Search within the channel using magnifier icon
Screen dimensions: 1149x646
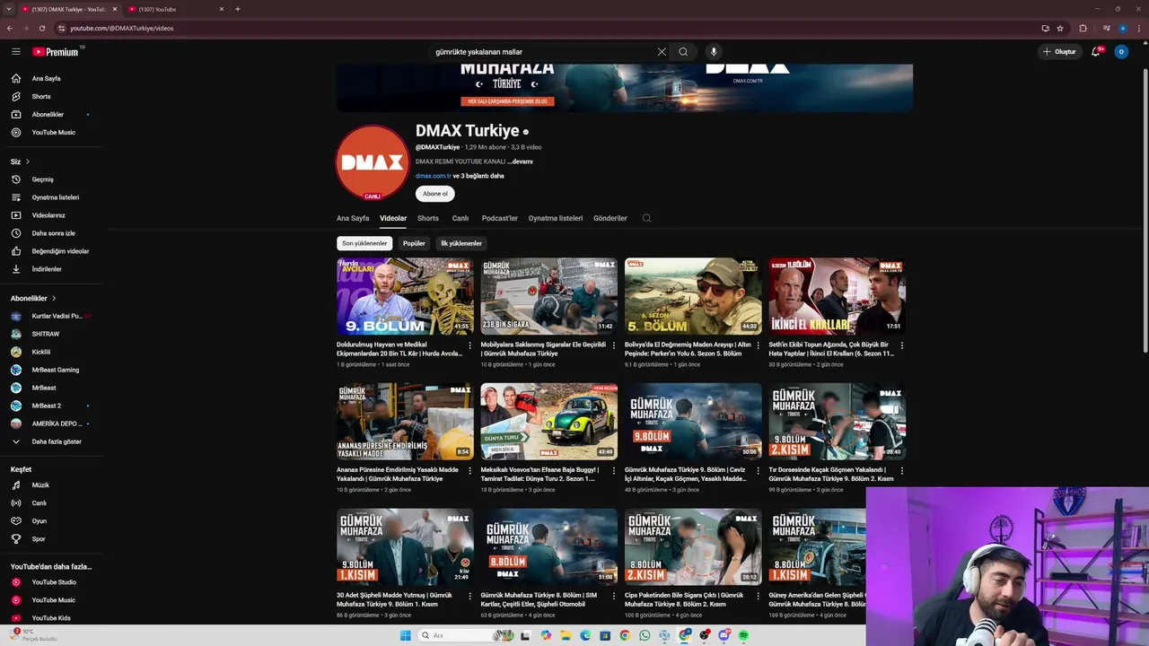646,218
